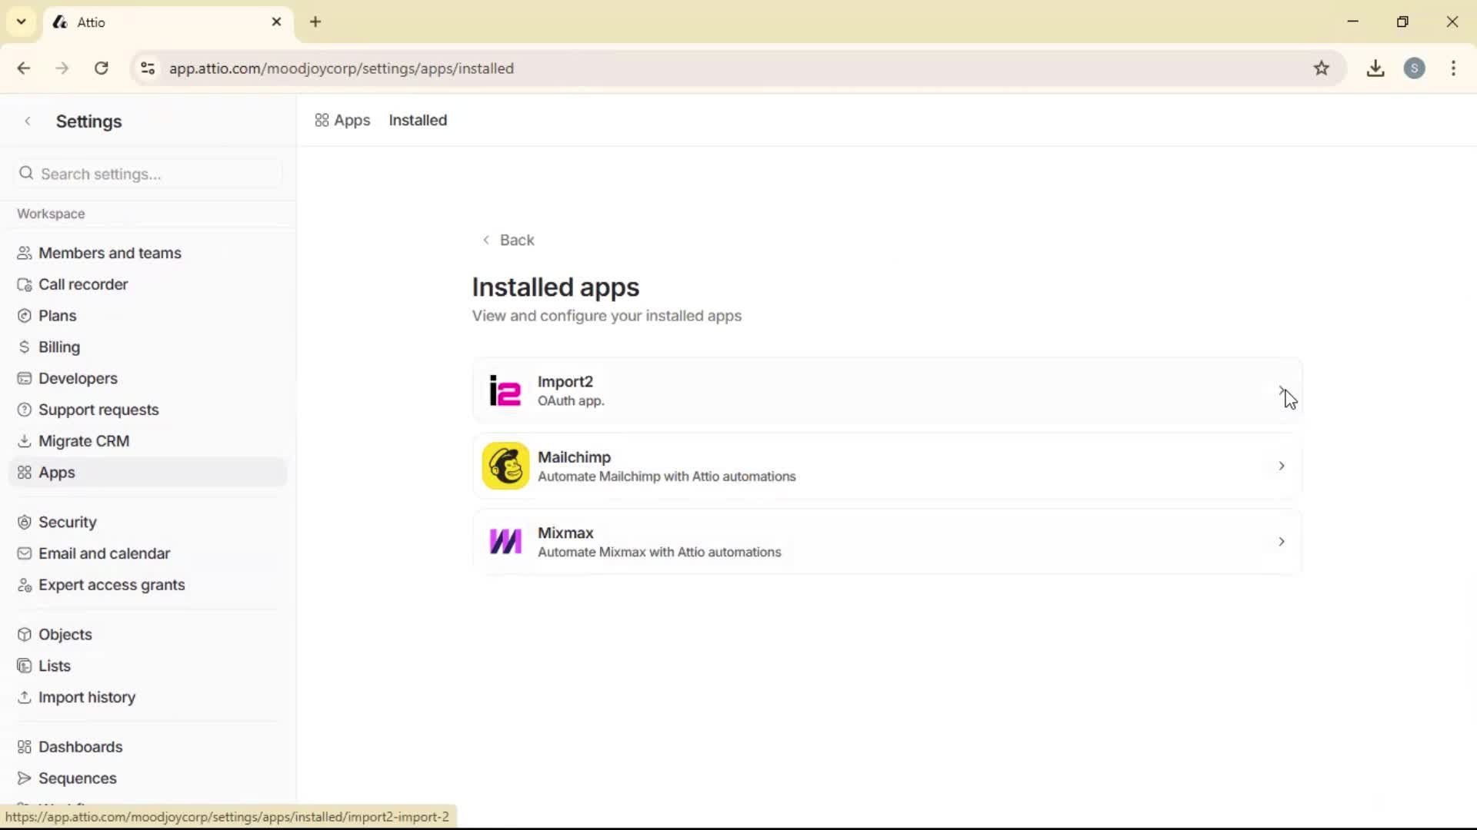Select the Apps icon in the sidebar
This screenshot has width=1477, height=830.
tap(25, 473)
